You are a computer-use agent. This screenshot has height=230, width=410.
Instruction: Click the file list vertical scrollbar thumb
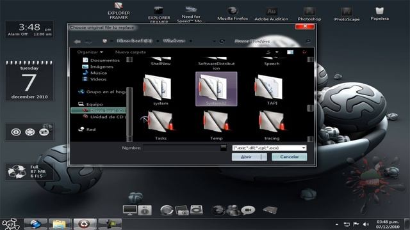310,107
